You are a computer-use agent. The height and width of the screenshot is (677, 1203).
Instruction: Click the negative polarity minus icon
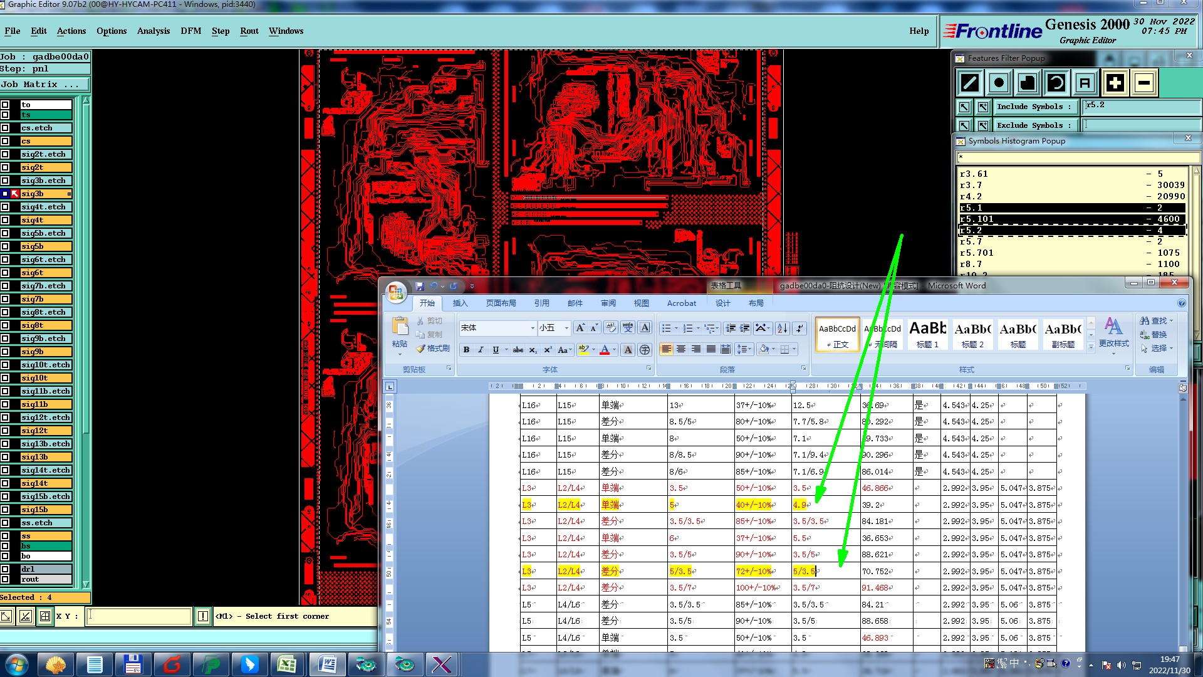(x=1144, y=83)
